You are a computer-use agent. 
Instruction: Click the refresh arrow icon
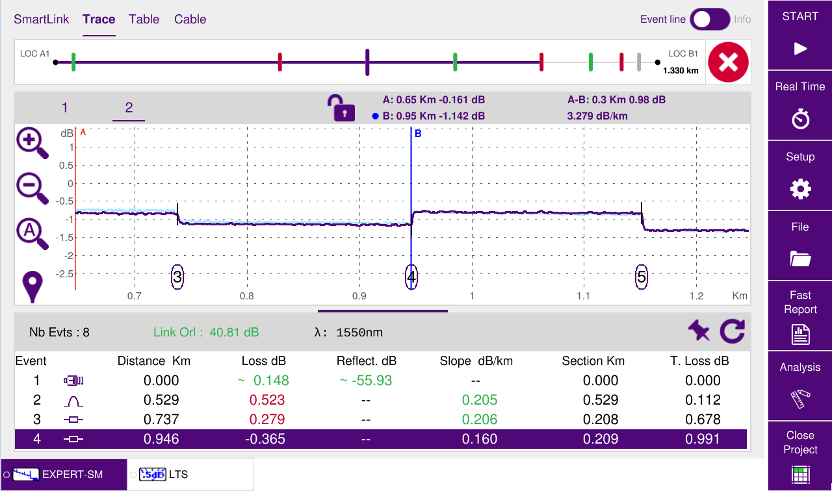(x=732, y=332)
